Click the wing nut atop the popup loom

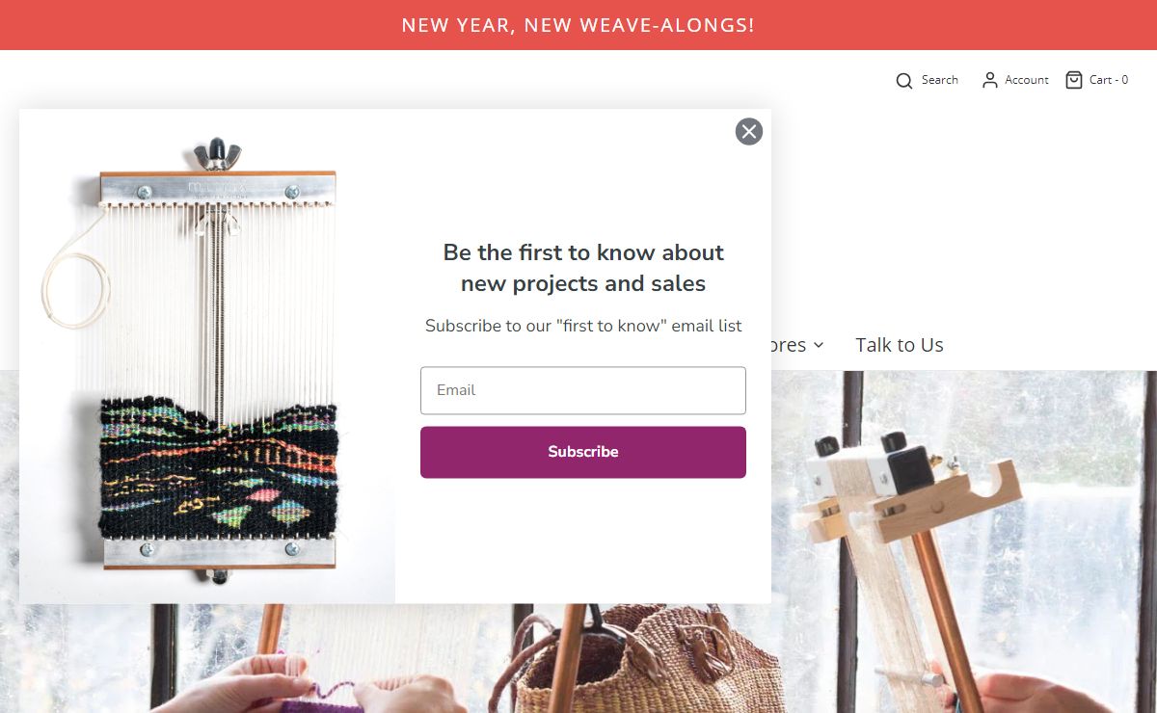[x=216, y=154]
